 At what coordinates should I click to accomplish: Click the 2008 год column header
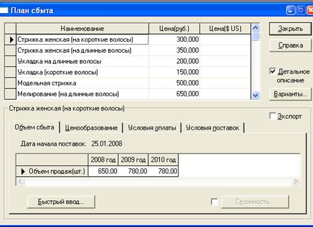click(x=103, y=159)
